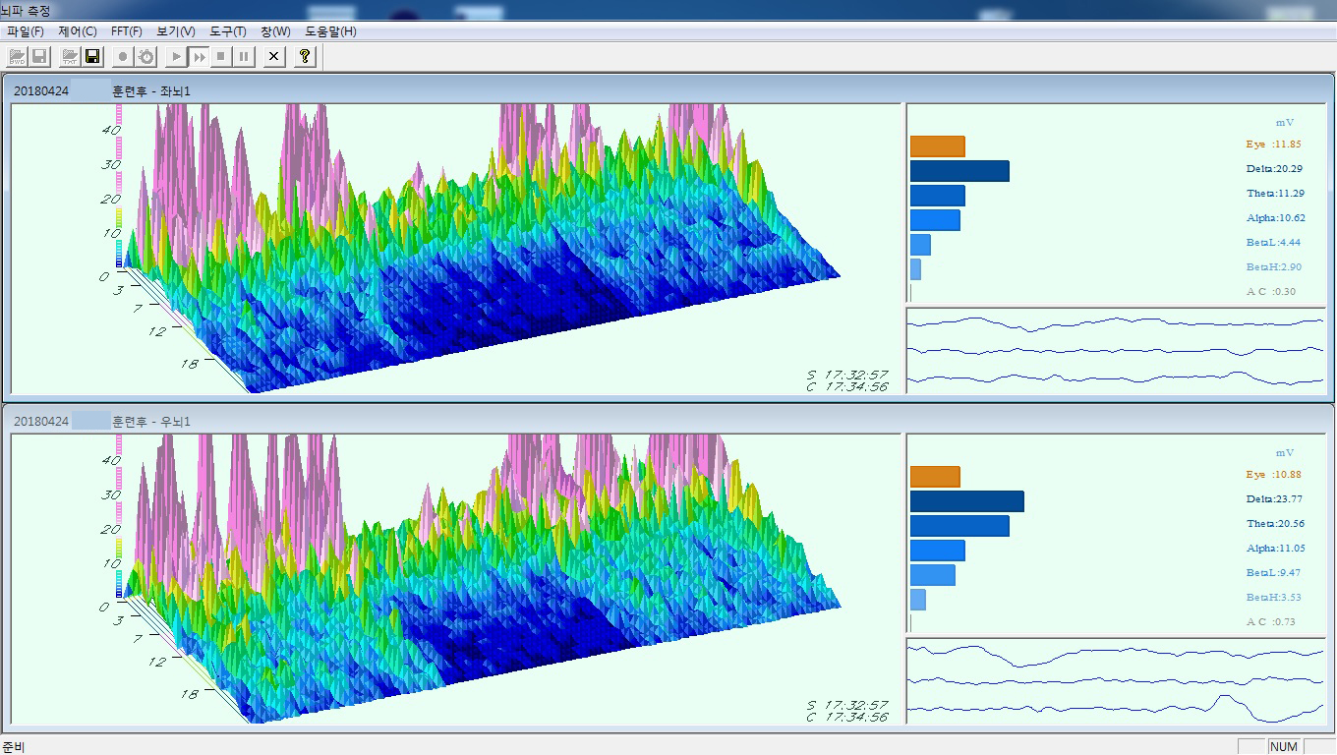Open the 파일(F) menu
The image size is (1337, 755).
(26, 31)
